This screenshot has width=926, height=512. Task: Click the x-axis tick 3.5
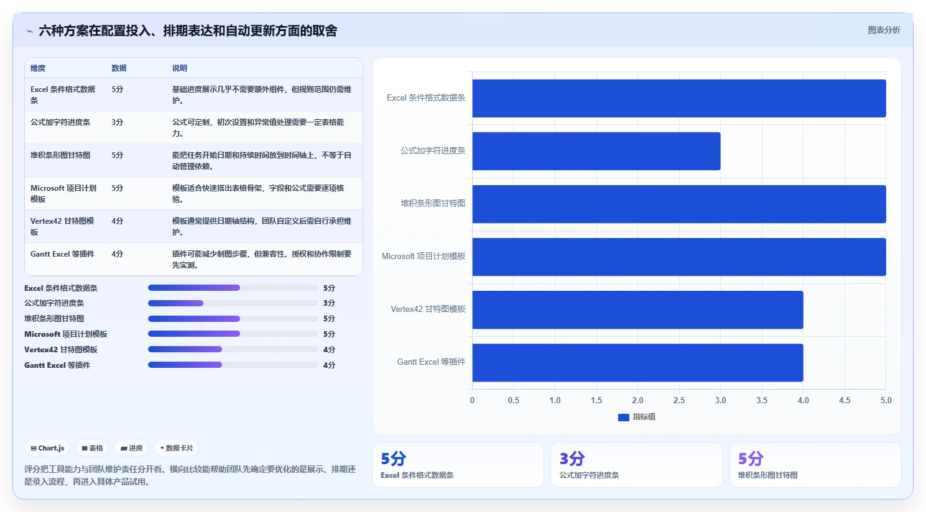coord(762,400)
